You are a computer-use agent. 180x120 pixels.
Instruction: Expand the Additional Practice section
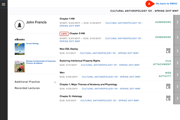coord(55,82)
